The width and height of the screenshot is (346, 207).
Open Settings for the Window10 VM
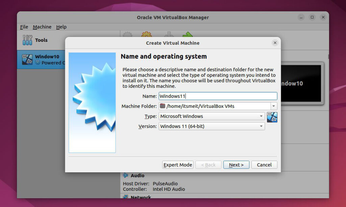(x=146, y=35)
